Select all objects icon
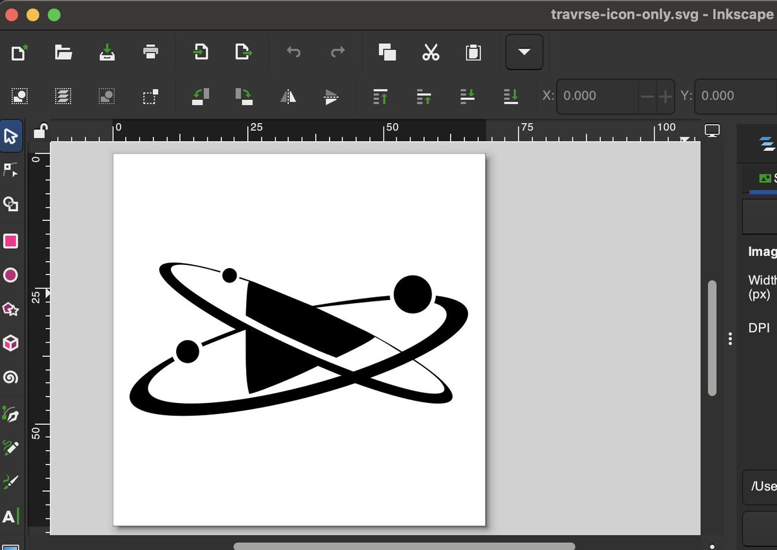777x550 pixels. (x=19, y=97)
